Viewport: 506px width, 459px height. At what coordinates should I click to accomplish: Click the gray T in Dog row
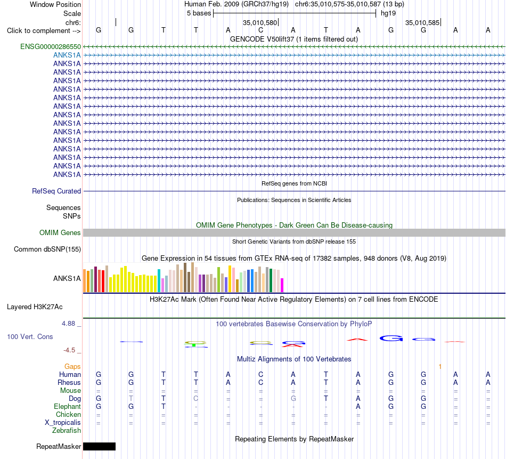tap(130, 399)
